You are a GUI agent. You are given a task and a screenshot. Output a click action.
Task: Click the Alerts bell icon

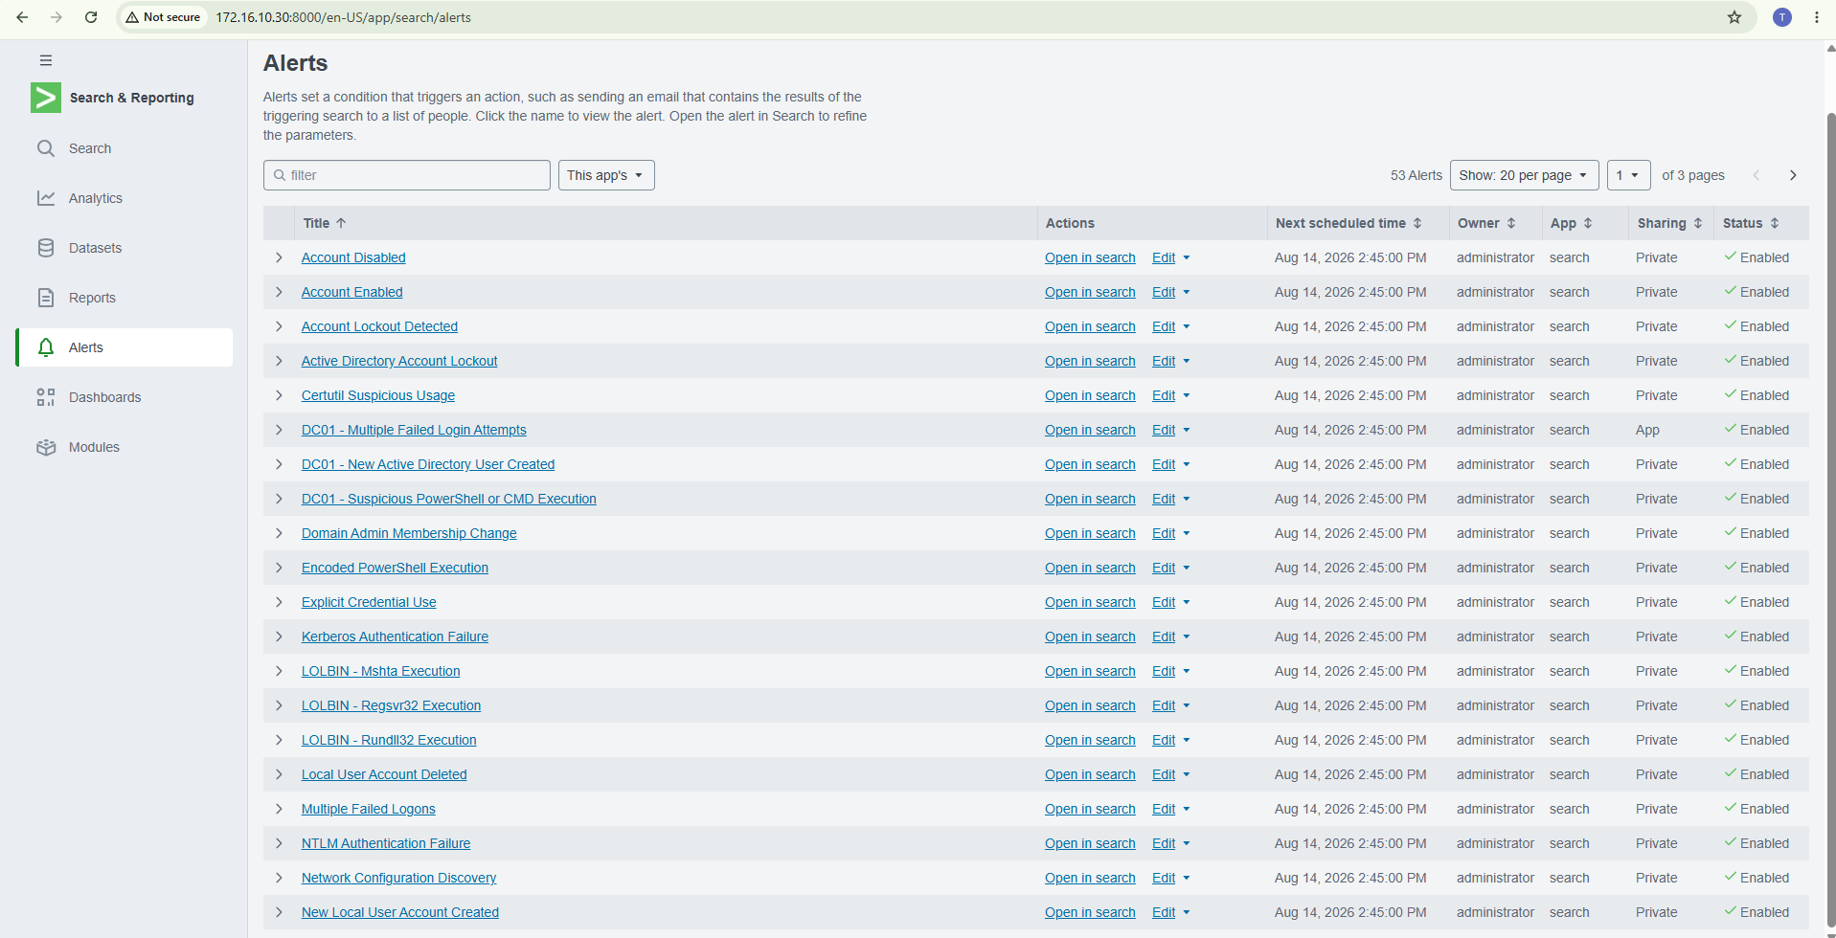point(46,347)
